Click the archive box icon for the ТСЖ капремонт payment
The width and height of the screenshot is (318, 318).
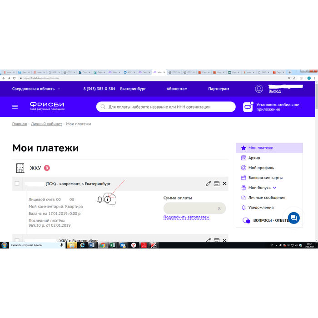[x=217, y=184]
